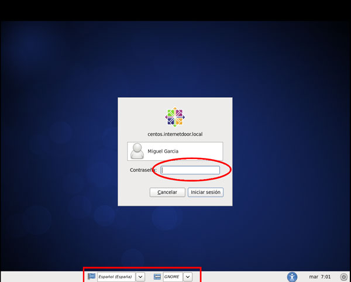This screenshot has width=351, height=282.
Task: Open the universal access accessibility menu
Action: [x=292, y=277]
